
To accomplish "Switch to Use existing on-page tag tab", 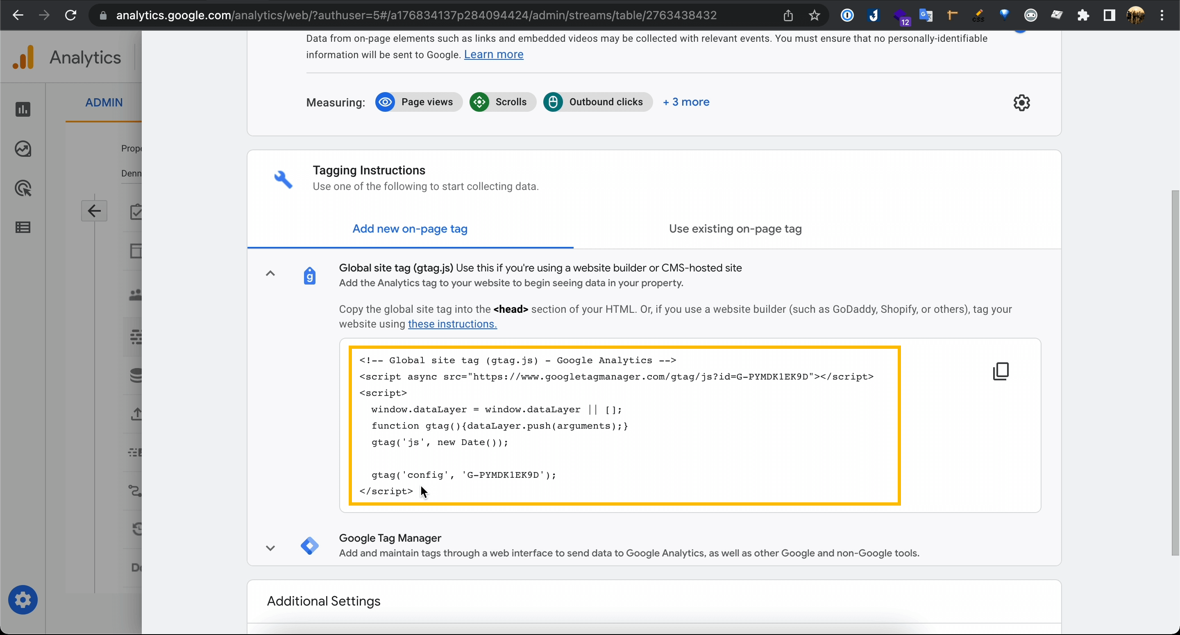I will [735, 229].
